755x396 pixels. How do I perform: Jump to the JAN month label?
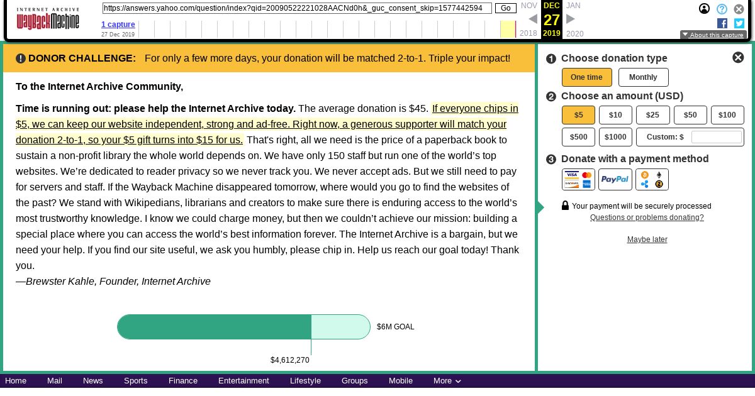click(573, 6)
